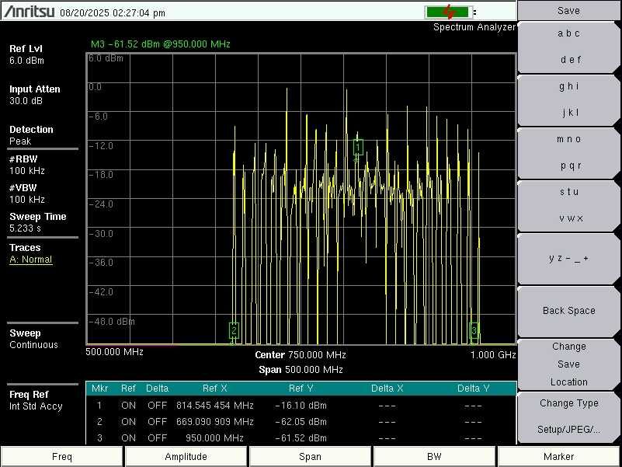Open Change Type Setup/JPEG option
This screenshot has height=467, width=622.
pos(568,416)
